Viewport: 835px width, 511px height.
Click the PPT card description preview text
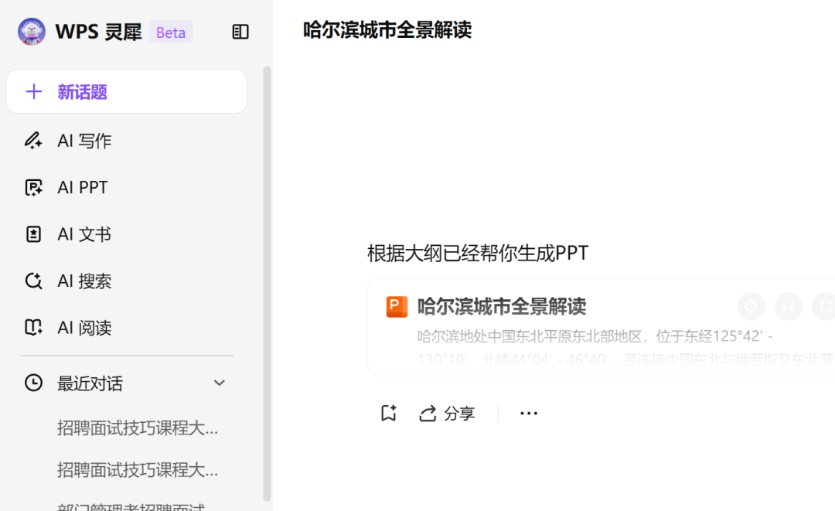pos(625,347)
